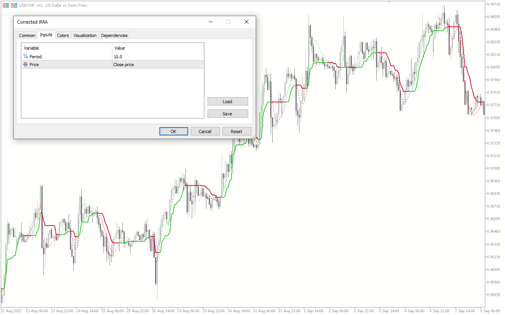Click the USDCHF, H1 chart title
The image size is (505, 315).
53,6
